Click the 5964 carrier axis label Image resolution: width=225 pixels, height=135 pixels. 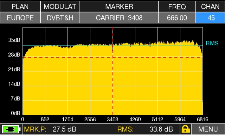180,120
